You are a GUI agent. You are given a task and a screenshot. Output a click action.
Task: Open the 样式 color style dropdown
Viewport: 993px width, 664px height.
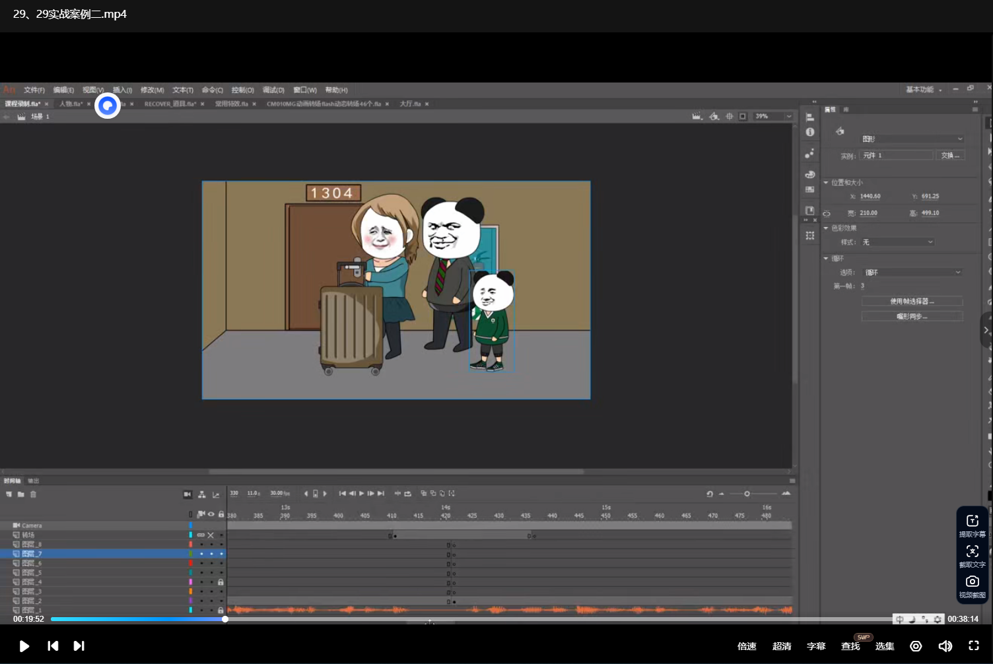897,242
